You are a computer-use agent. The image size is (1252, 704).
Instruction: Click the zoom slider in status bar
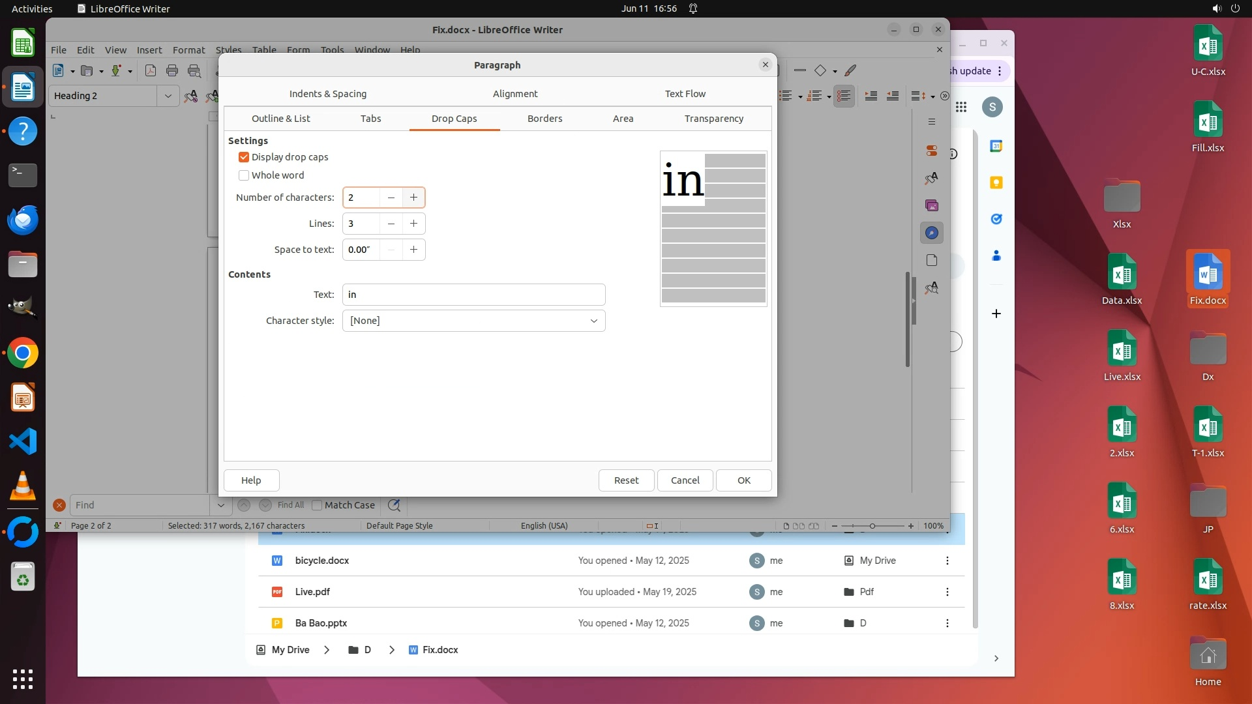pyautogui.click(x=872, y=526)
